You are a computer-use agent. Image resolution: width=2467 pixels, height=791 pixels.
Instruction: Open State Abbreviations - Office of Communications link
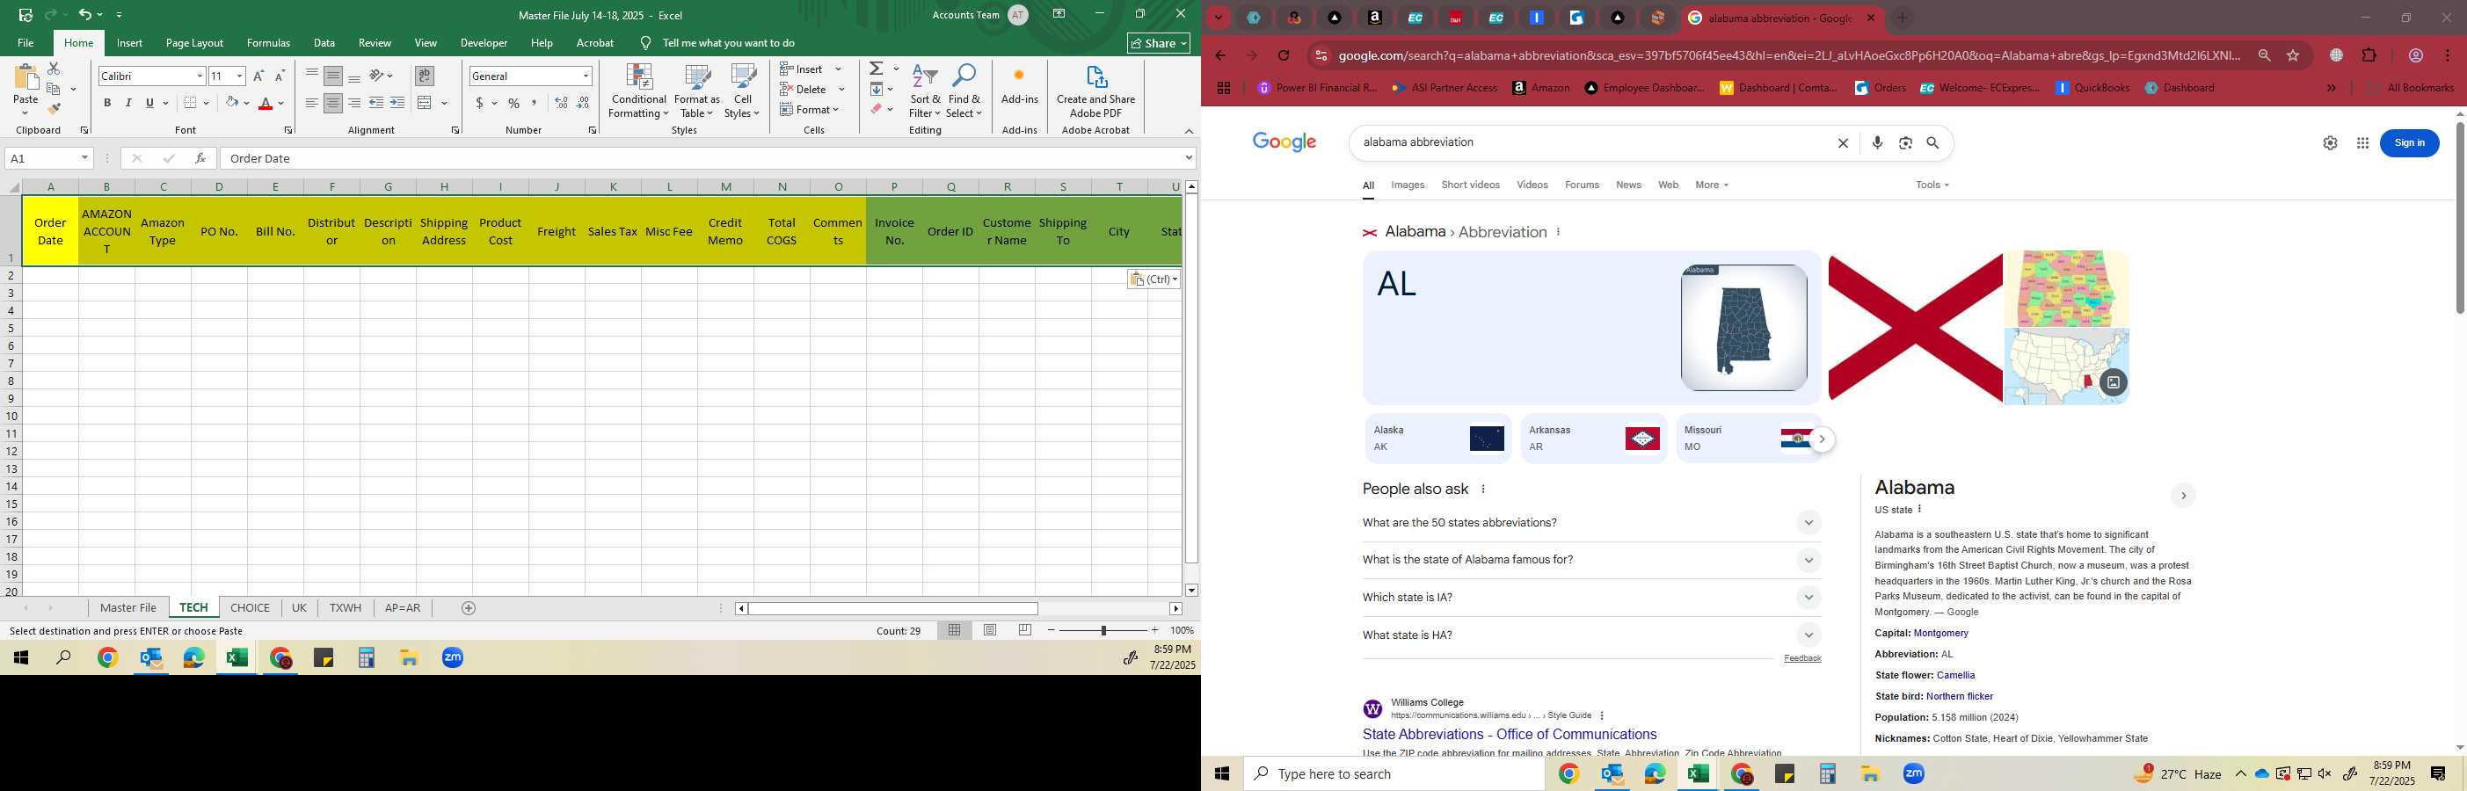[1510, 735]
